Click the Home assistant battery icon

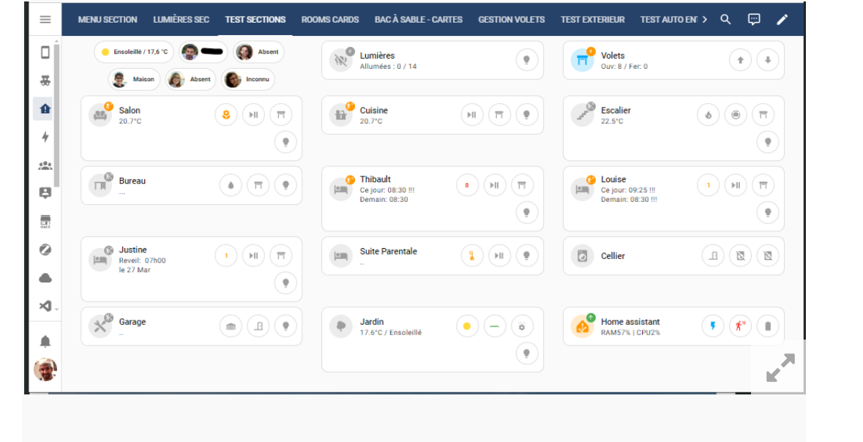768,326
